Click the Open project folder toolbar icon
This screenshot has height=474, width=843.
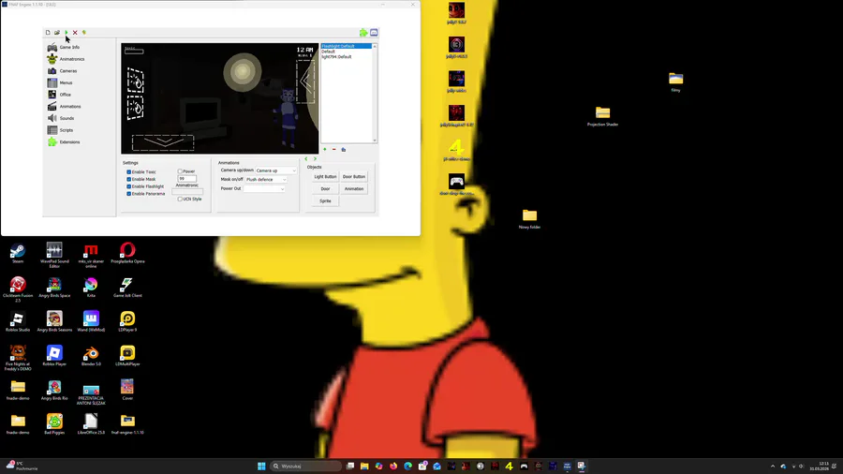click(x=57, y=32)
